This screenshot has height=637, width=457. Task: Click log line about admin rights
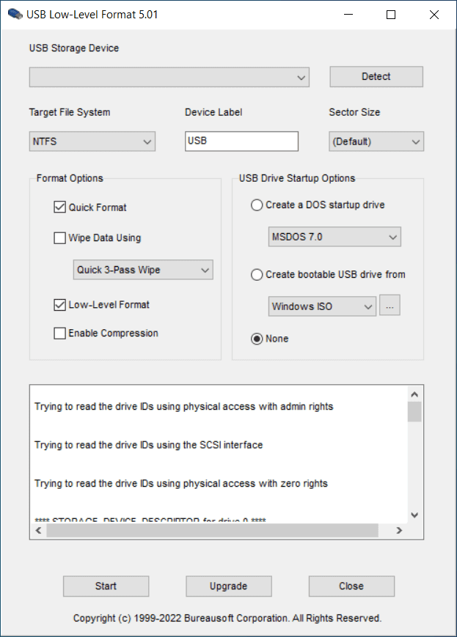coord(184,407)
